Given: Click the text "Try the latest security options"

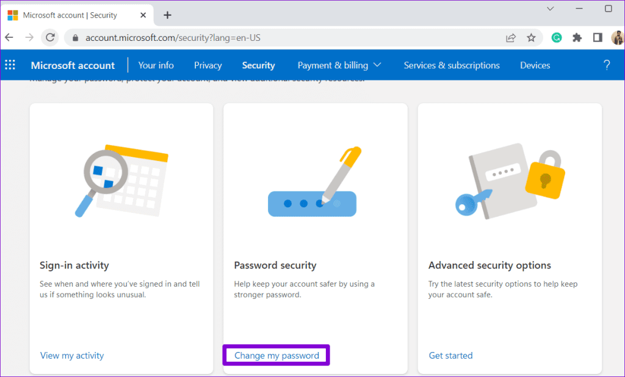Looking at the screenshot, I should (x=480, y=284).
